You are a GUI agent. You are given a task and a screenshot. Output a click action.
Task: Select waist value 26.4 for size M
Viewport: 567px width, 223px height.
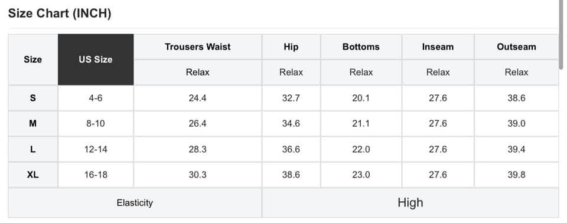pyautogui.click(x=198, y=124)
